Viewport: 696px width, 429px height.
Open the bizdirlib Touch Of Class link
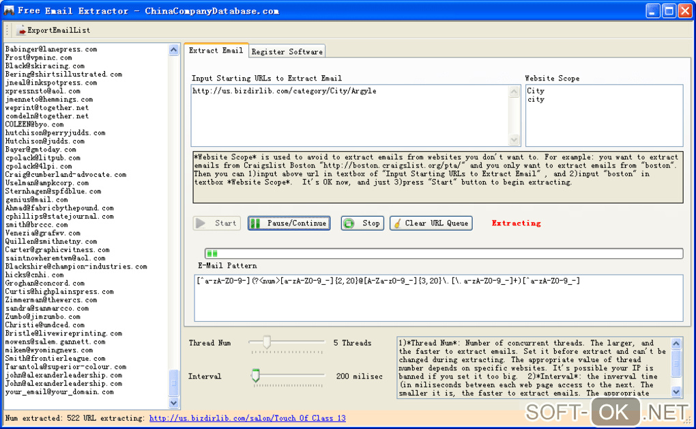coord(247,418)
